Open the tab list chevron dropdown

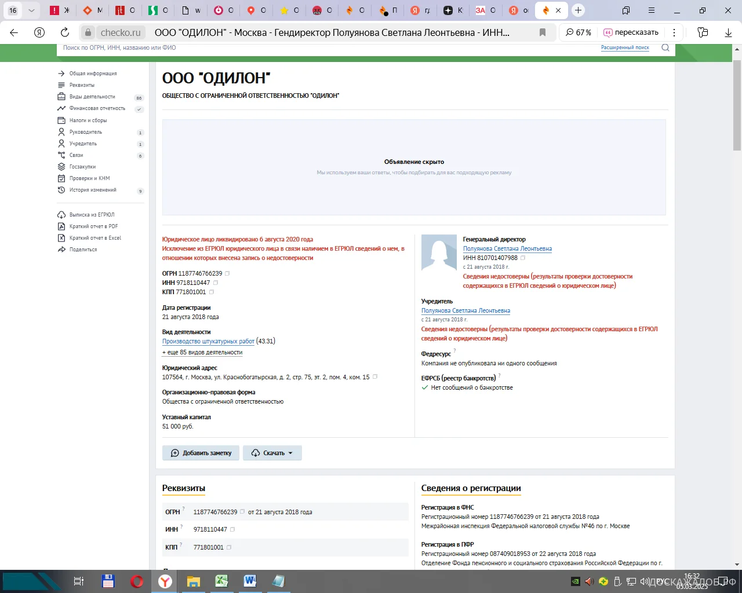[x=31, y=10]
